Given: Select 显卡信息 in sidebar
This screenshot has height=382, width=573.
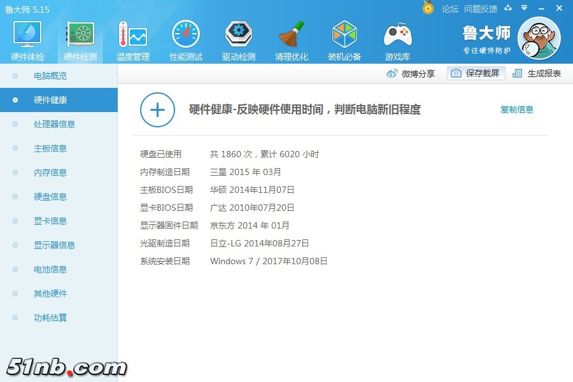Looking at the screenshot, I should (x=59, y=221).
